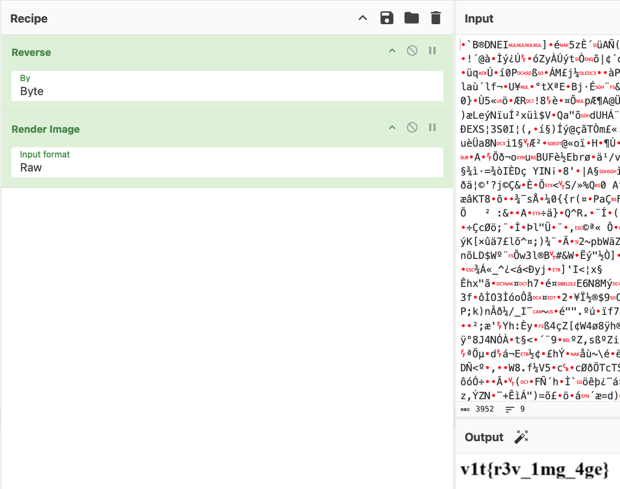620x489 pixels.
Task: Collapse the Reverse operation block
Action: (392, 51)
